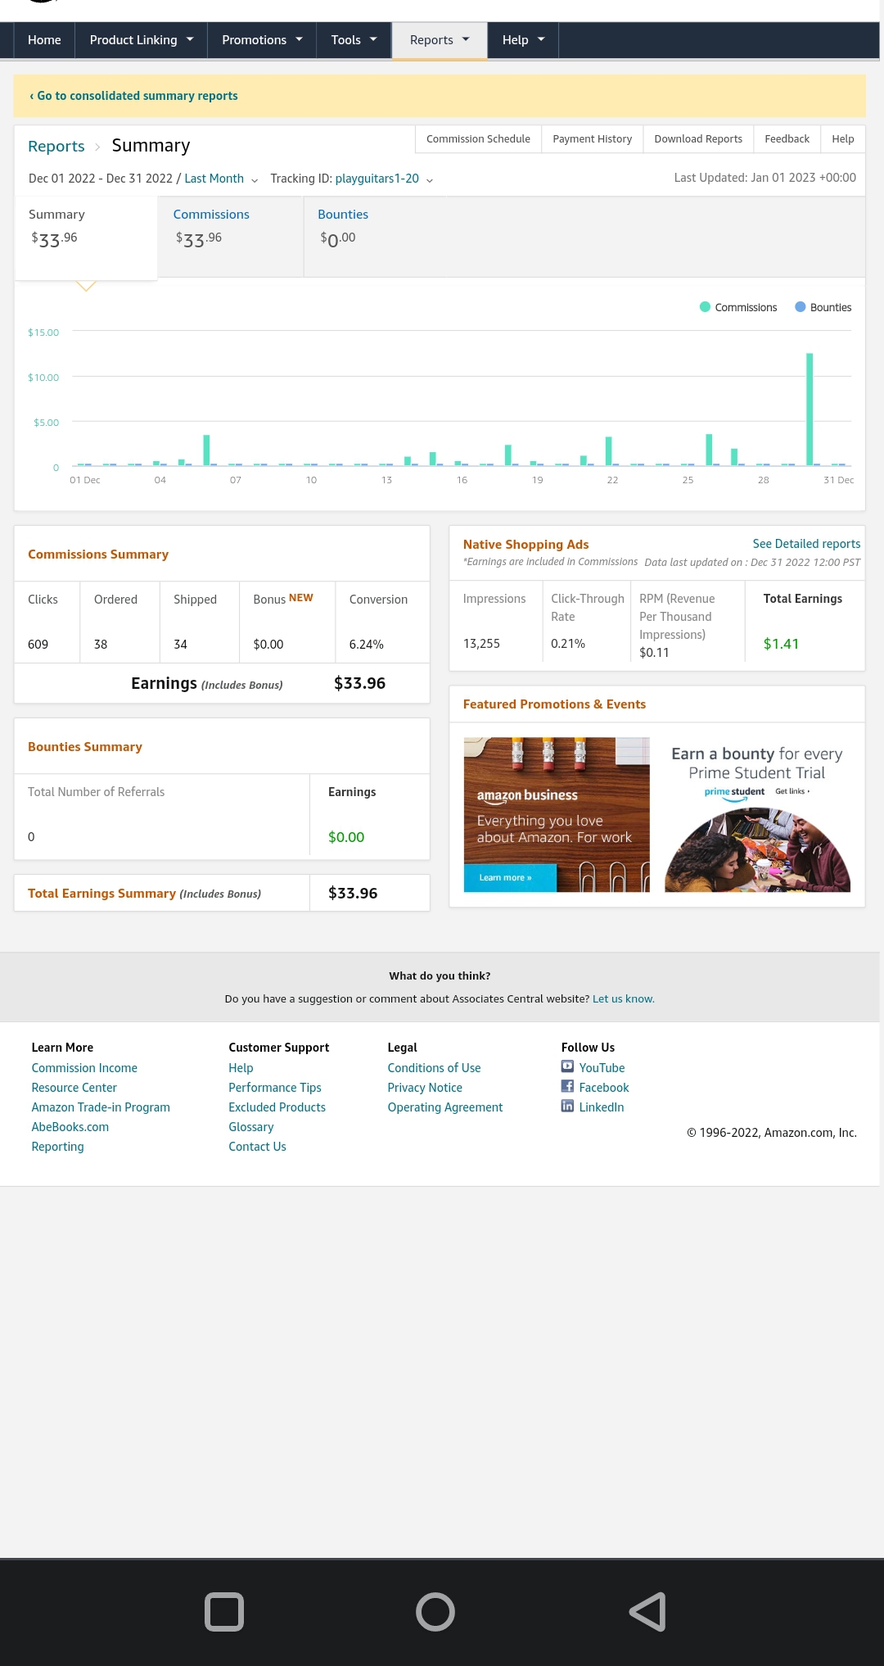The height and width of the screenshot is (1666, 884).
Task: Go to consolidated summary reports
Action: (x=133, y=96)
